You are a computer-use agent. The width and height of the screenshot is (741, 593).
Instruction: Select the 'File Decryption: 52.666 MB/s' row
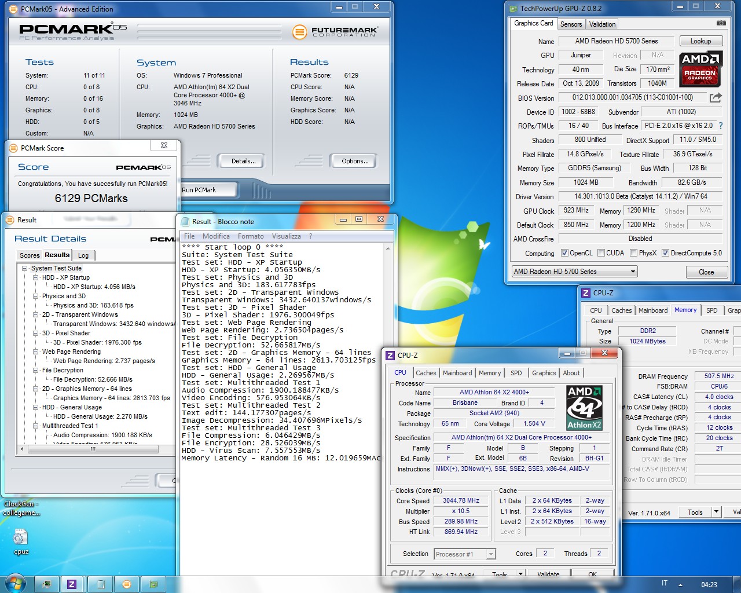click(x=93, y=379)
